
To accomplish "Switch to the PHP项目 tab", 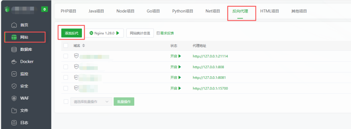I will point(69,11).
